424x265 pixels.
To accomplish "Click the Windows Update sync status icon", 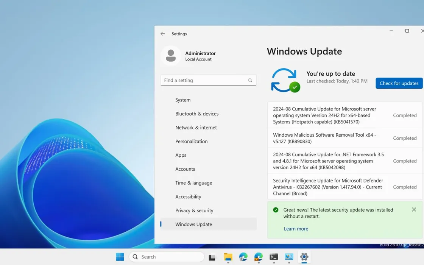I will [285, 80].
